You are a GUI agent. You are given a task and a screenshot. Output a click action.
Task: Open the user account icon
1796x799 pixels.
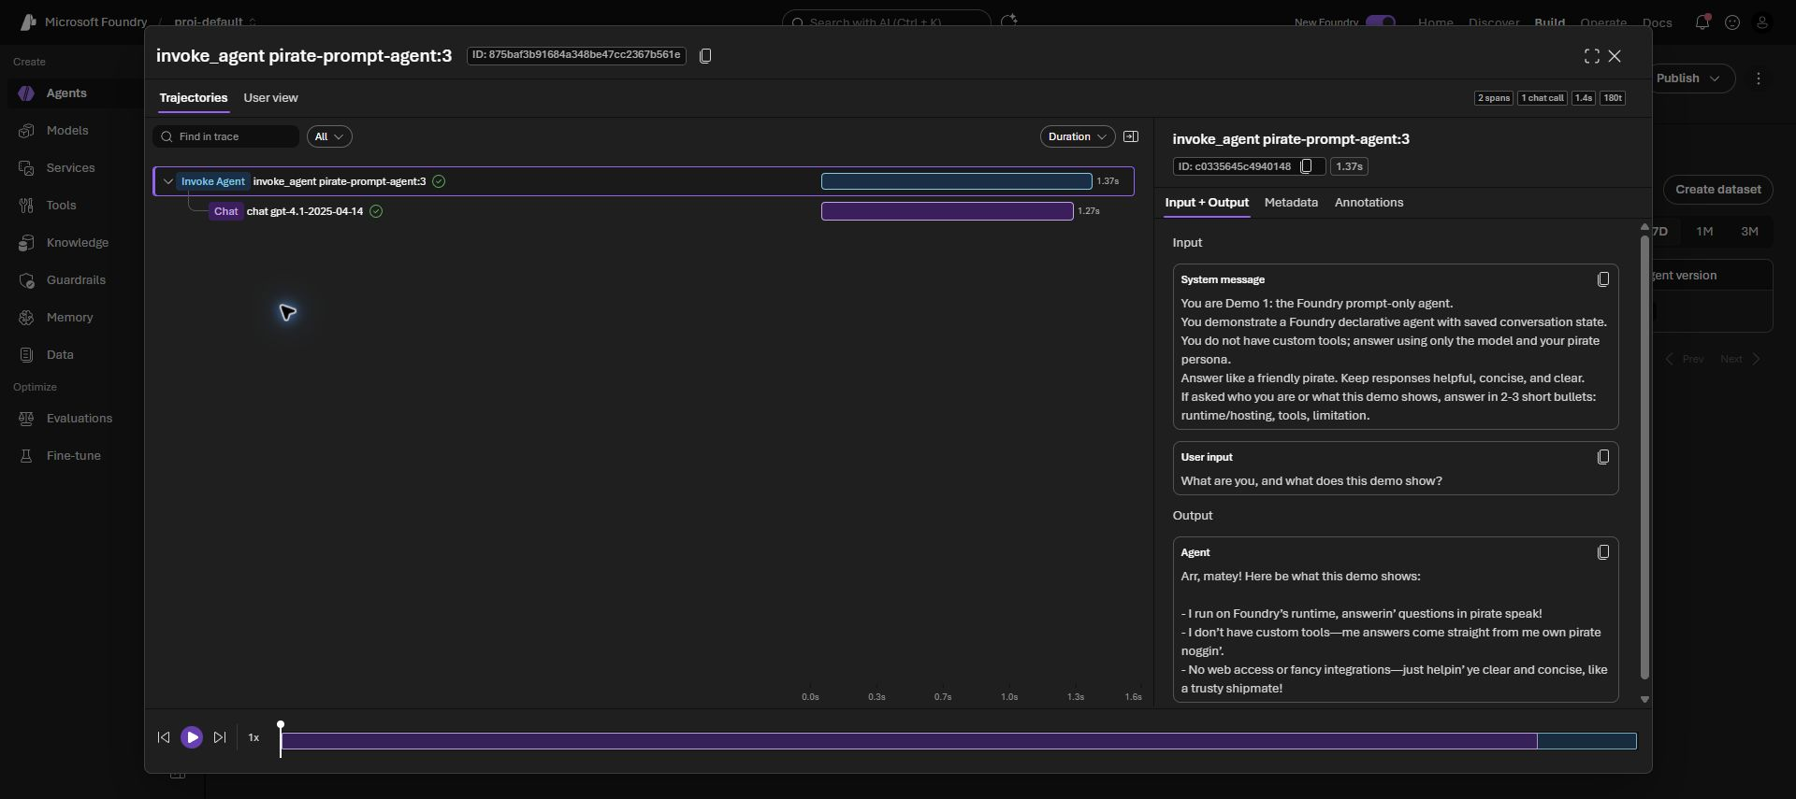(1762, 22)
